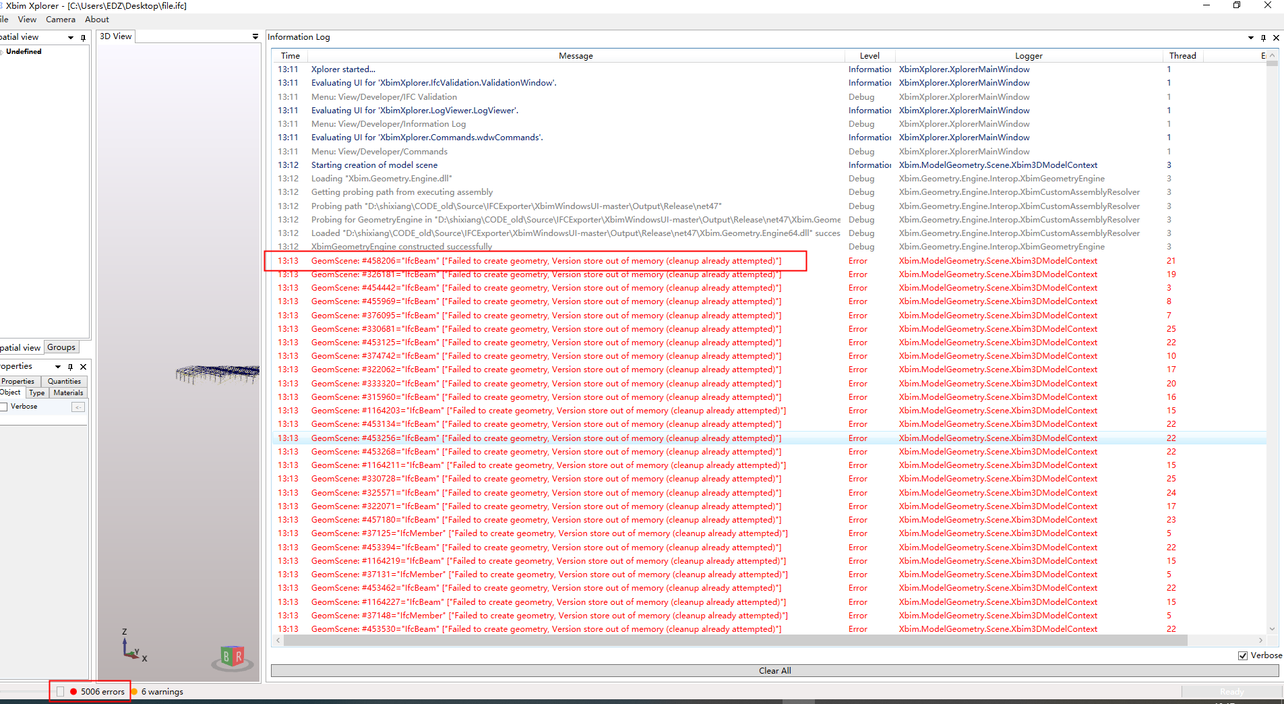Click the XYZ axis gizmo in the 3D view

coord(130,648)
